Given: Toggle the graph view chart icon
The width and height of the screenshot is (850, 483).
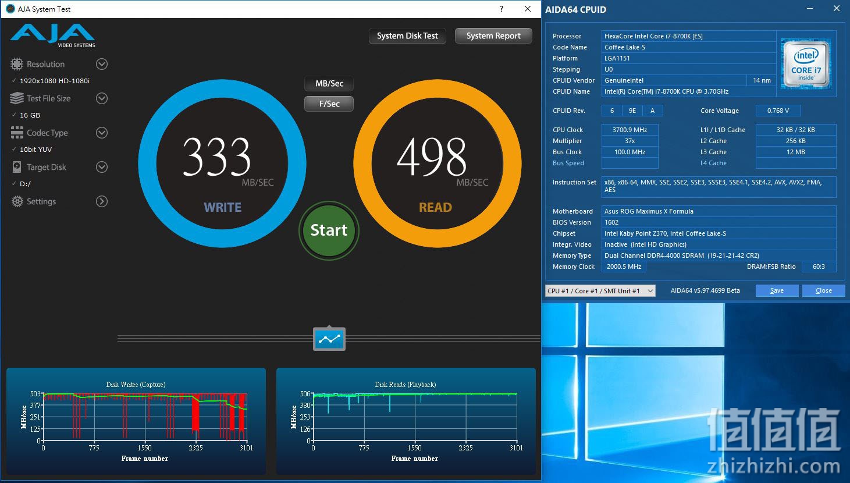Looking at the screenshot, I should 329,339.
